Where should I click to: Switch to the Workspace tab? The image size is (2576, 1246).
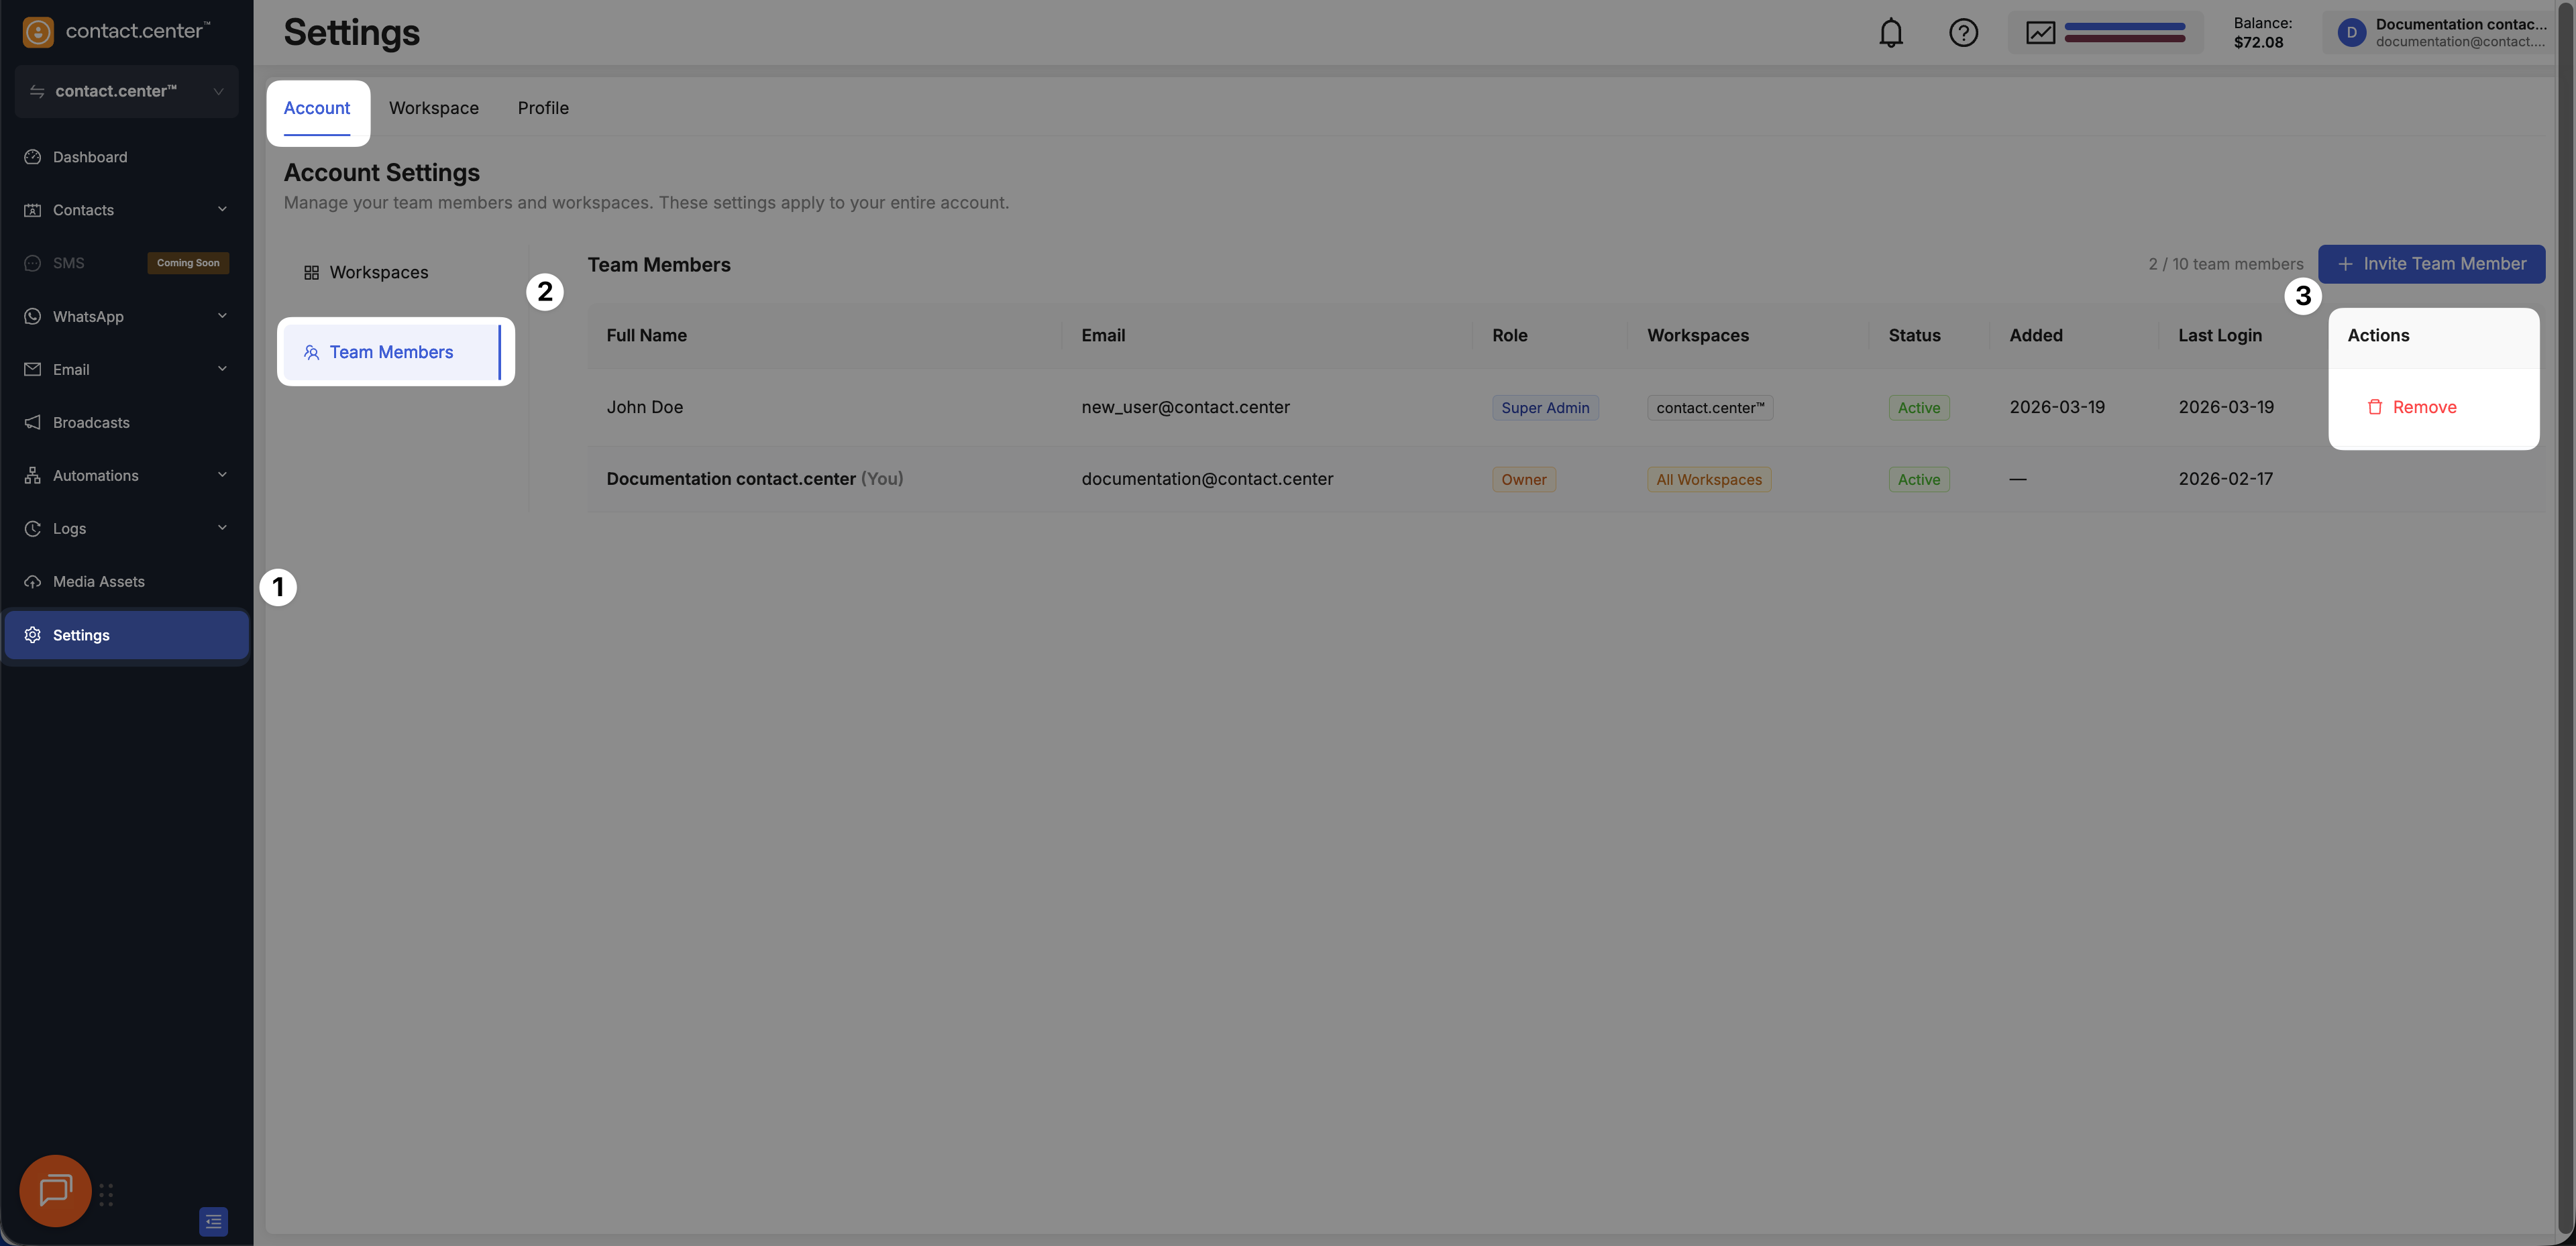tap(433, 108)
